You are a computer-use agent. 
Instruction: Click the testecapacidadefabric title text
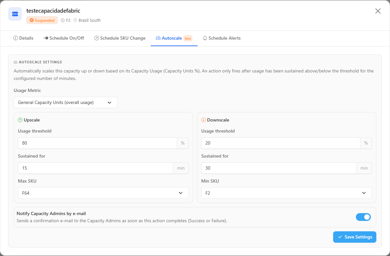53,11
